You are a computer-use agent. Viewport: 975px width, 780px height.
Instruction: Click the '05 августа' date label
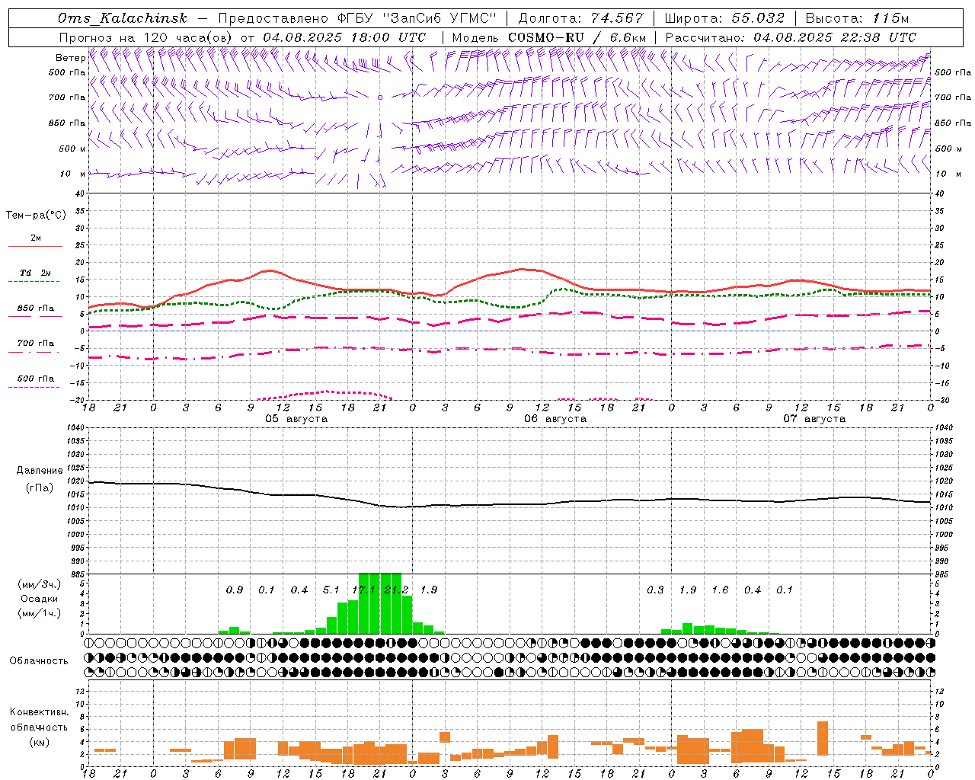click(296, 419)
